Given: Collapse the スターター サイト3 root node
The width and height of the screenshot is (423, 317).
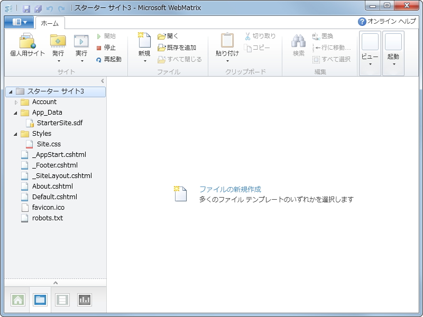Looking at the screenshot, I should pos(11,92).
